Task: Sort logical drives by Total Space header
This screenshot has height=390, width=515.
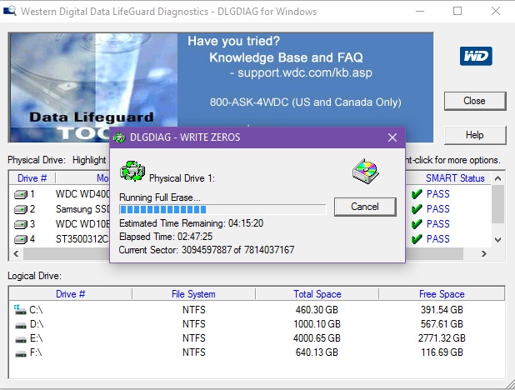Action: tap(315, 294)
